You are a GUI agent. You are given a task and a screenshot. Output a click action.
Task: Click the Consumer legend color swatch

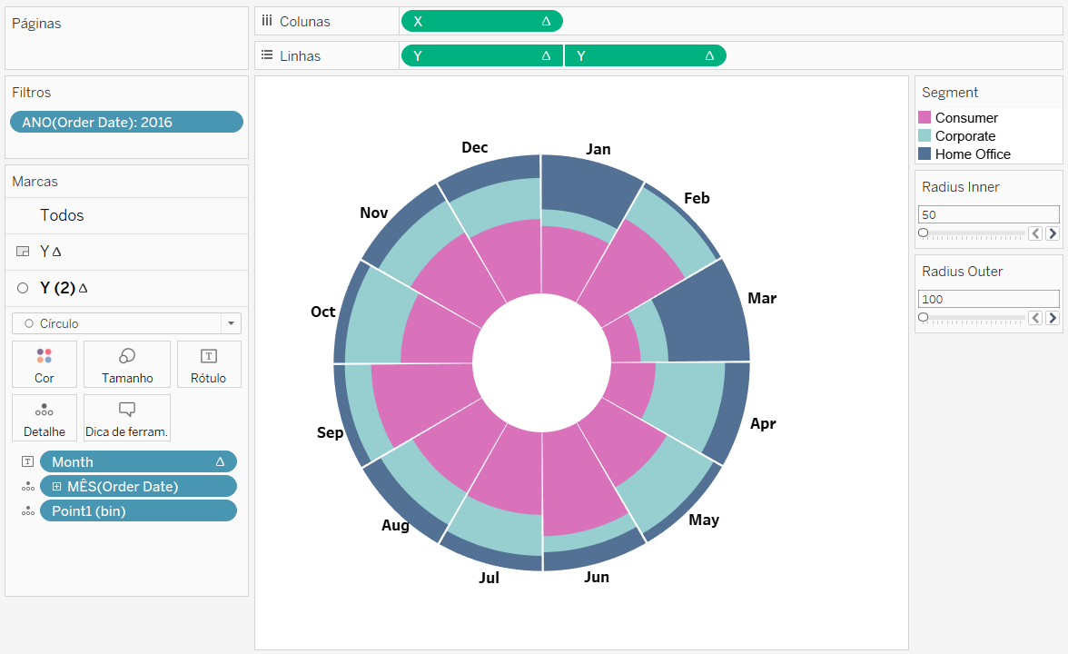(925, 117)
